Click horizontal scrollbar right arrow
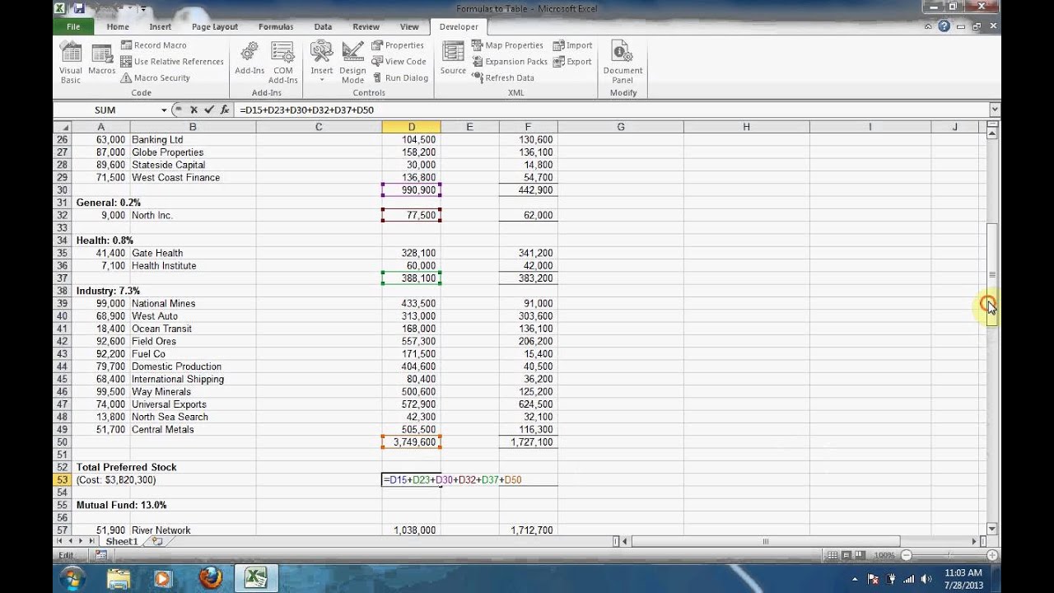This screenshot has height=593, width=1054. click(x=975, y=541)
